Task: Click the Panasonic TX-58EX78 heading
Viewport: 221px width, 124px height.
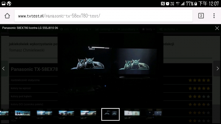Action: (34, 69)
